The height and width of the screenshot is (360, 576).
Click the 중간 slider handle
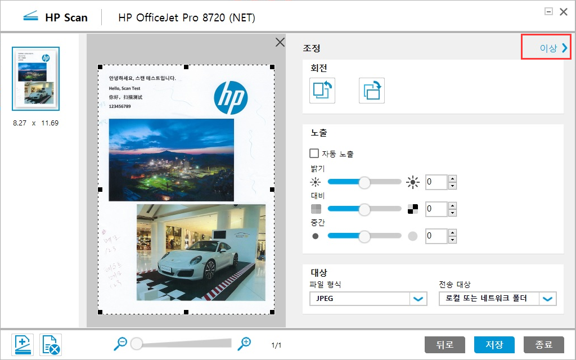point(364,237)
